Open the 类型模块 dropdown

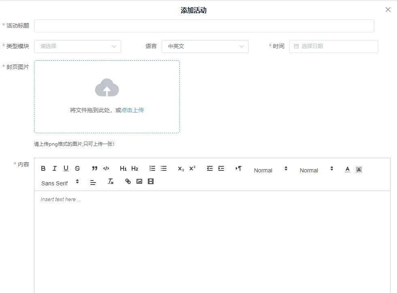(77, 47)
